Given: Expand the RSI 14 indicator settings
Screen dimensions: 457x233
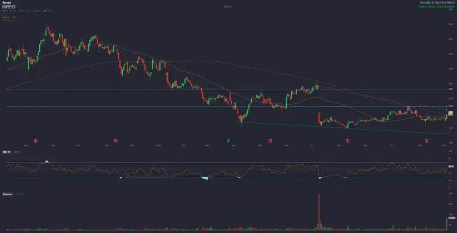Looking at the screenshot, I should pos(6,152).
